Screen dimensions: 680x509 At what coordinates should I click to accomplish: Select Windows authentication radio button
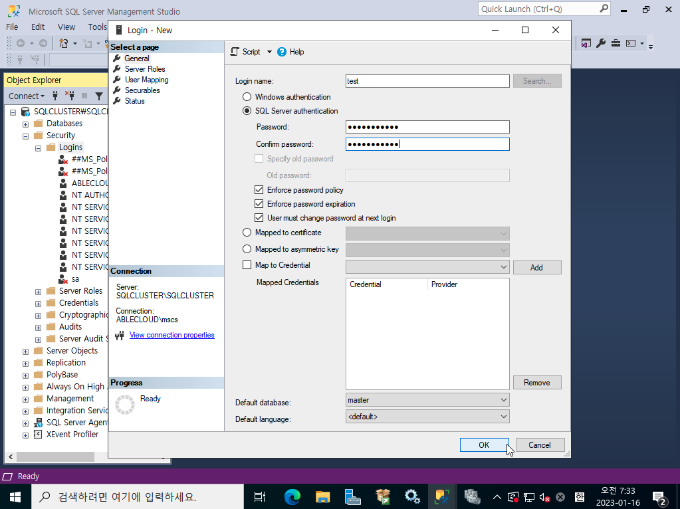point(247,97)
